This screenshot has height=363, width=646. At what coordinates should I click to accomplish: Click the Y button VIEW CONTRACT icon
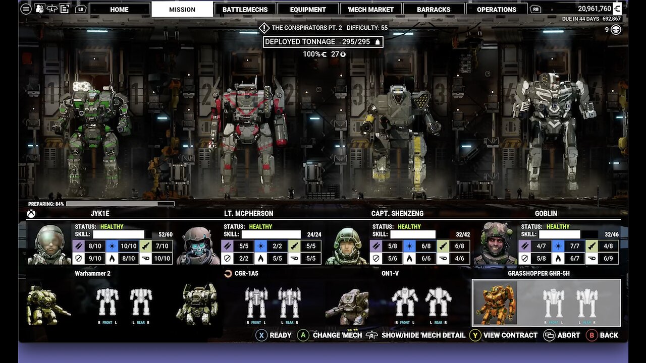(475, 335)
